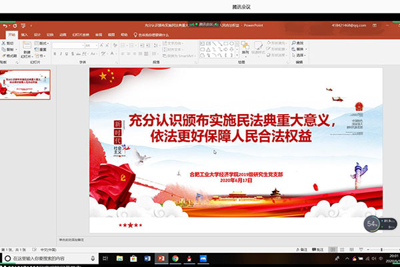400x267 pixels.
Task: Open the Design (设计) ribbon tab
Action: [37, 34]
